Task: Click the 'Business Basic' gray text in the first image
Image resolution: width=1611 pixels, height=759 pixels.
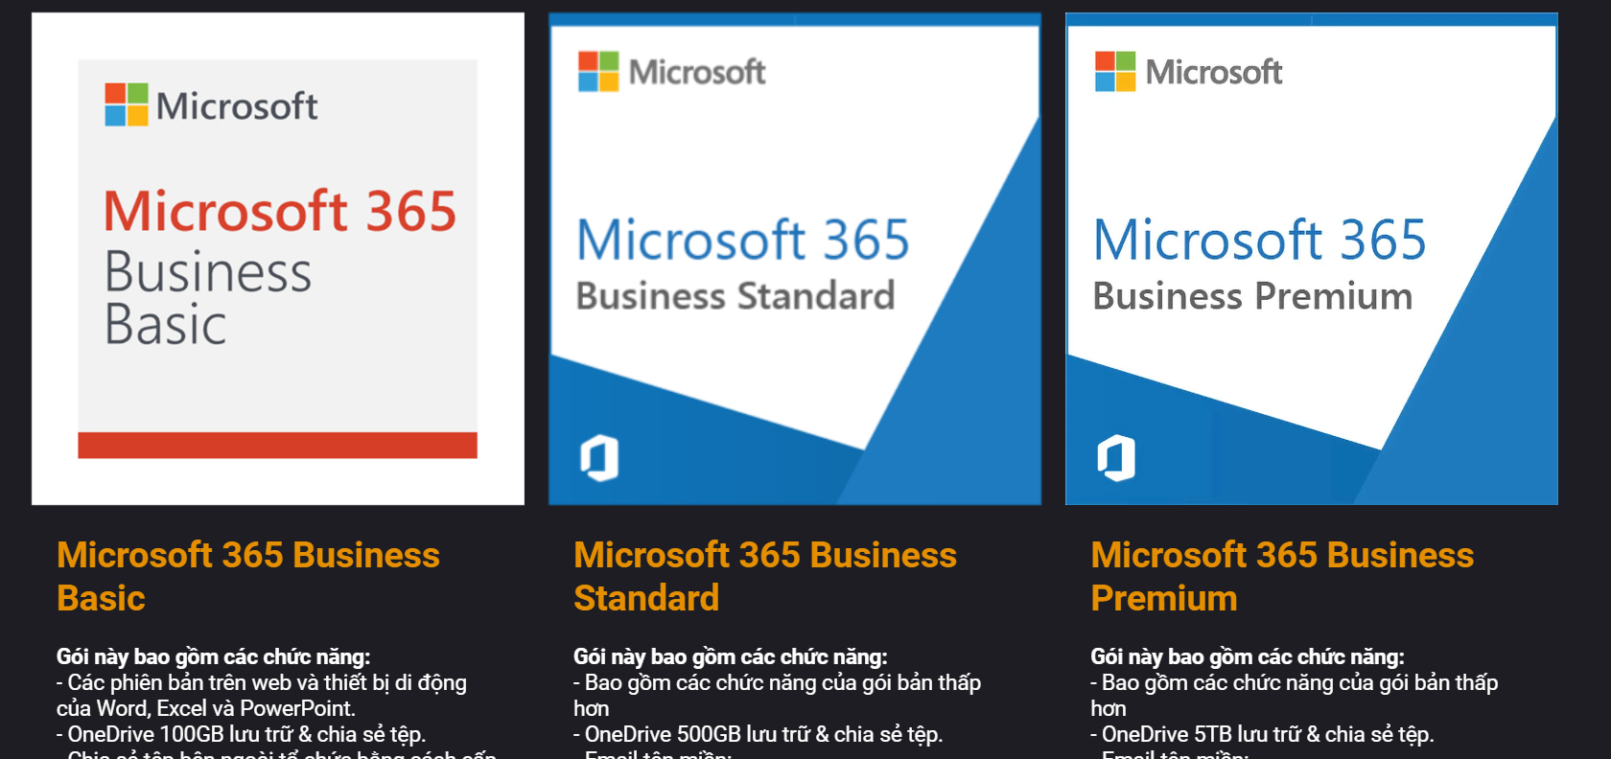Action: click(207, 298)
